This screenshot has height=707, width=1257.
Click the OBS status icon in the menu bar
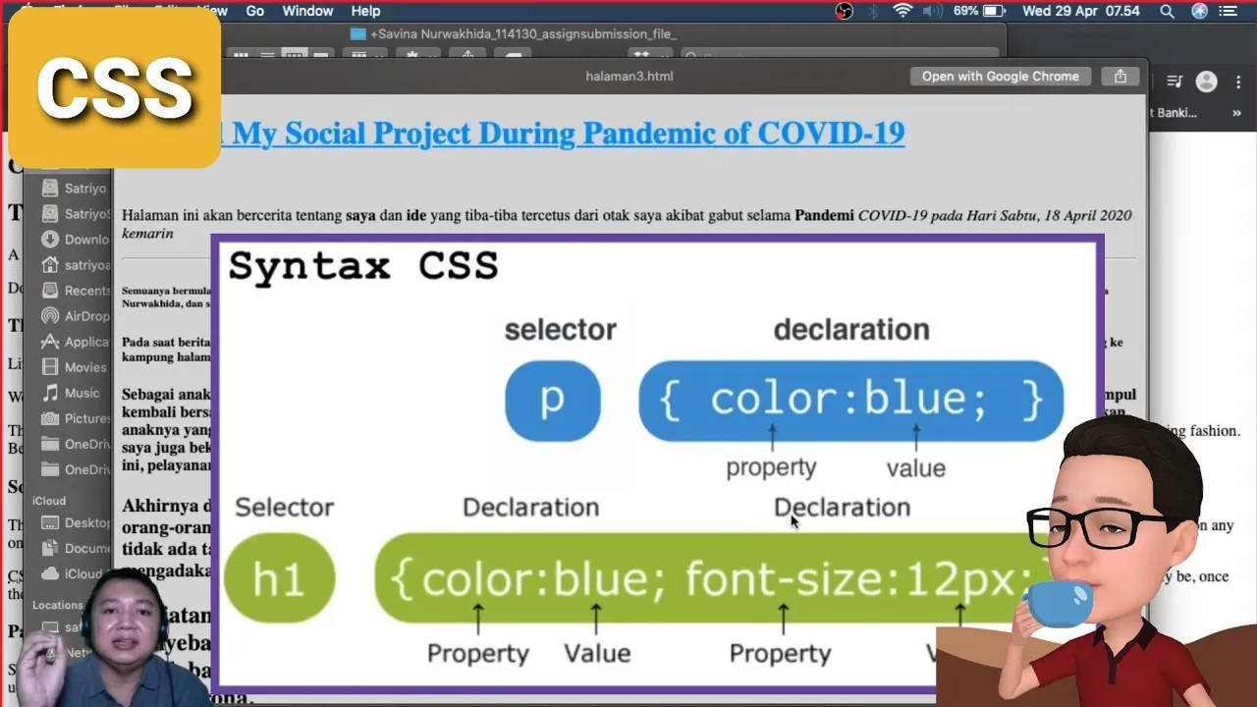click(845, 11)
